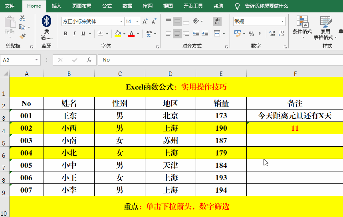
Task: Increase font size with the larger A icon
Action: (145, 22)
